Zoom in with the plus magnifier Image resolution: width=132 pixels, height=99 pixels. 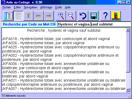click(x=61, y=16)
